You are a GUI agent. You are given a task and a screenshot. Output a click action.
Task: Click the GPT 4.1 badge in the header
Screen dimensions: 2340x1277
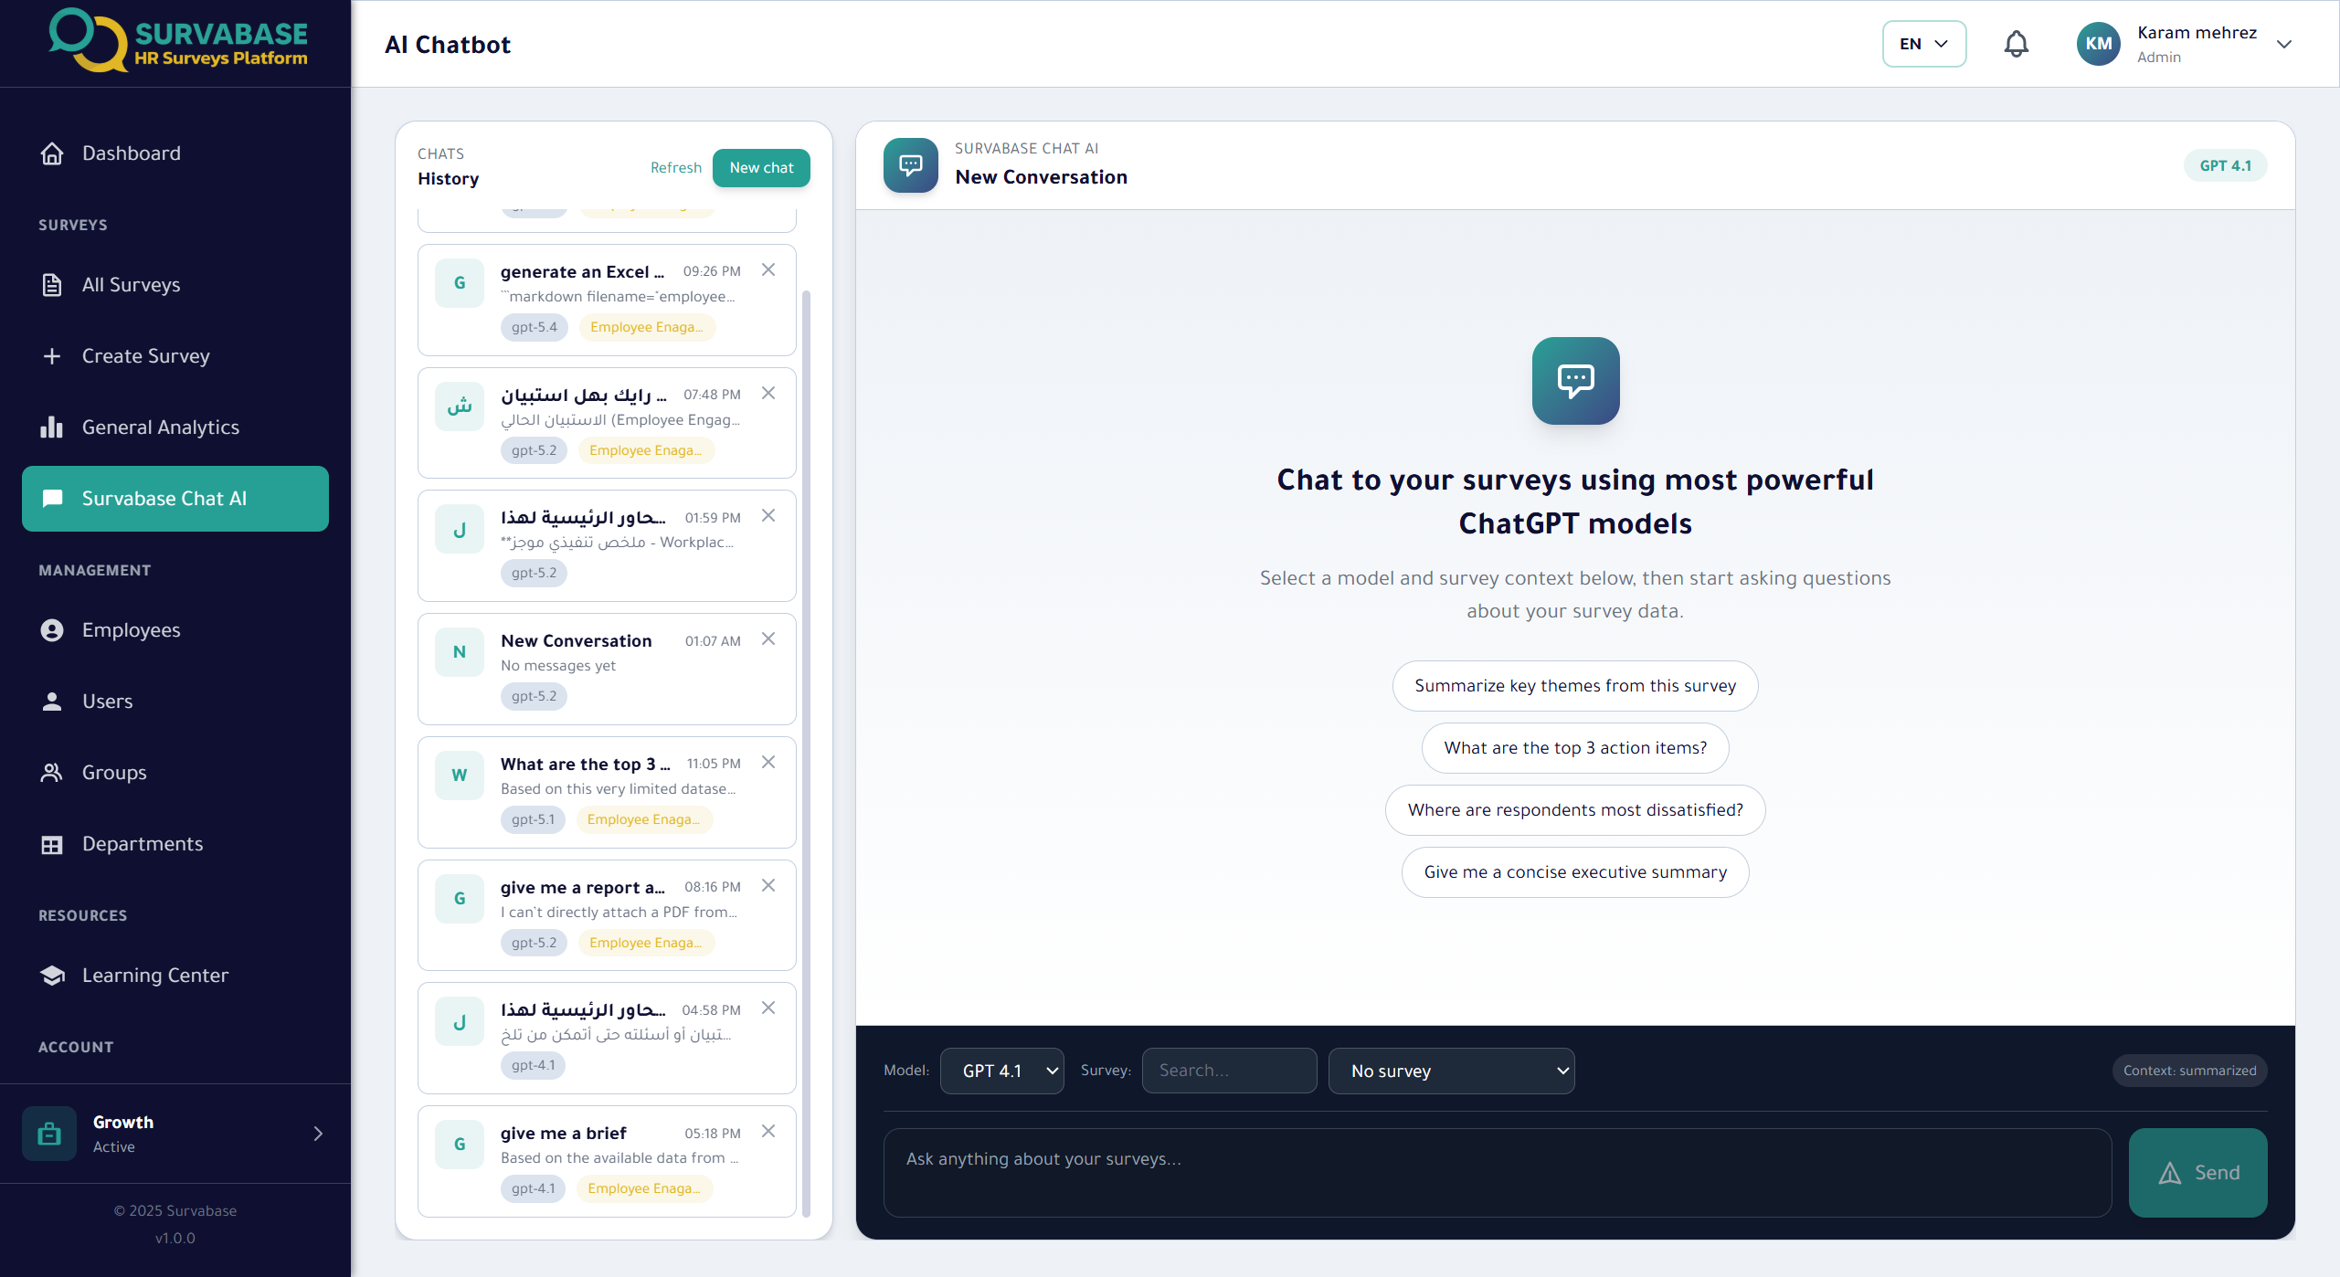point(2226,166)
